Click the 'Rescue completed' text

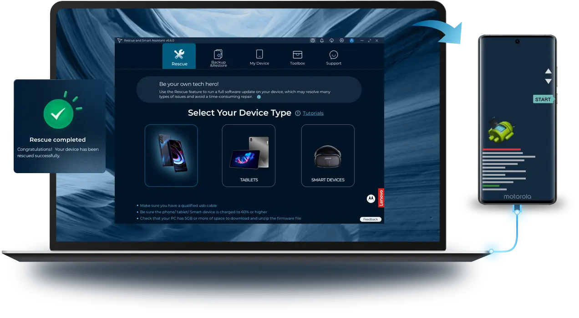coord(57,140)
